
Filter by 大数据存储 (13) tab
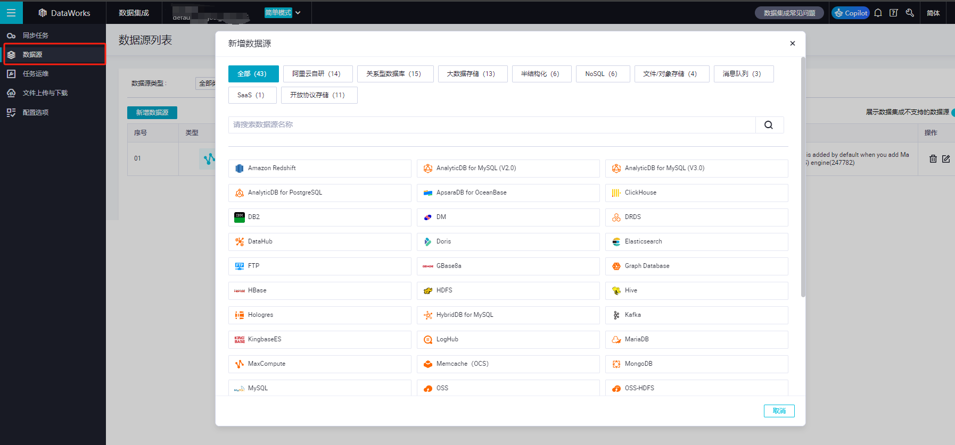(x=473, y=74)
